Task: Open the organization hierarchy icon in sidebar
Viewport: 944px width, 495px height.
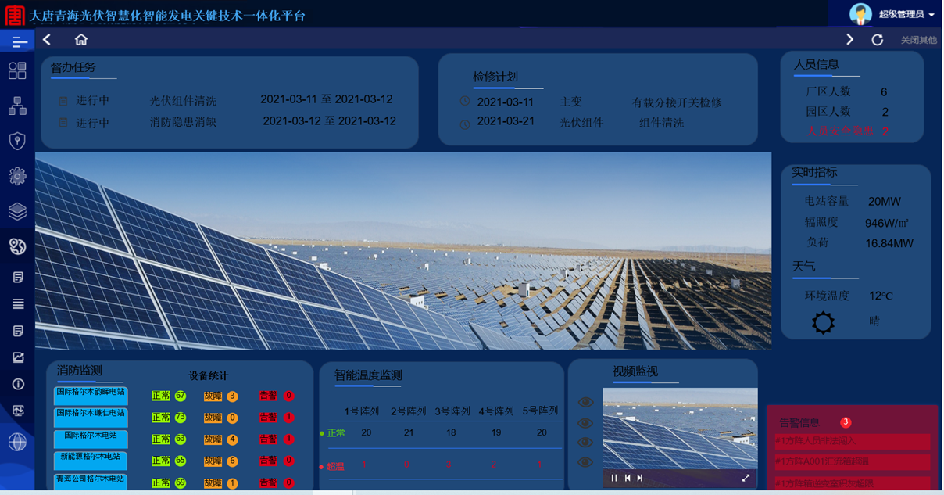Action: (17, 106)
